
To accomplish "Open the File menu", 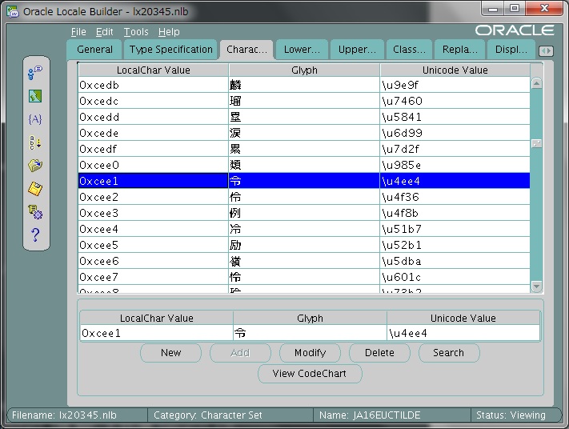I will (x=78, y=32).
